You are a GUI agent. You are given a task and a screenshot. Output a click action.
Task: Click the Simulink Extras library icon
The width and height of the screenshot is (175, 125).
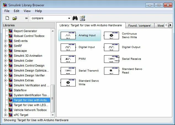point(10,80)
